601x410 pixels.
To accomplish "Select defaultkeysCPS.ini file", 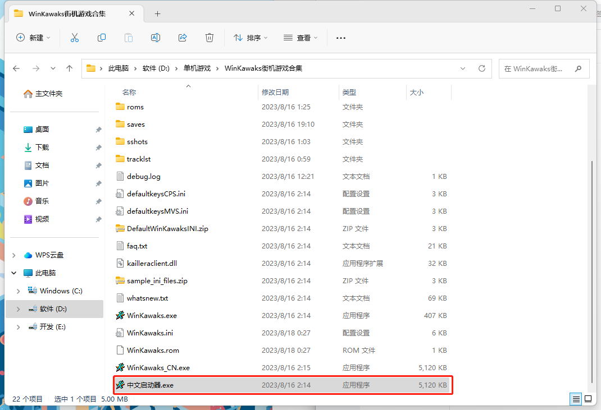I will click(283, 194).
